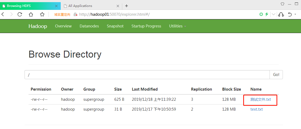Open the Overview page
This screenshot has height=129, width=301.
(63, 26)
